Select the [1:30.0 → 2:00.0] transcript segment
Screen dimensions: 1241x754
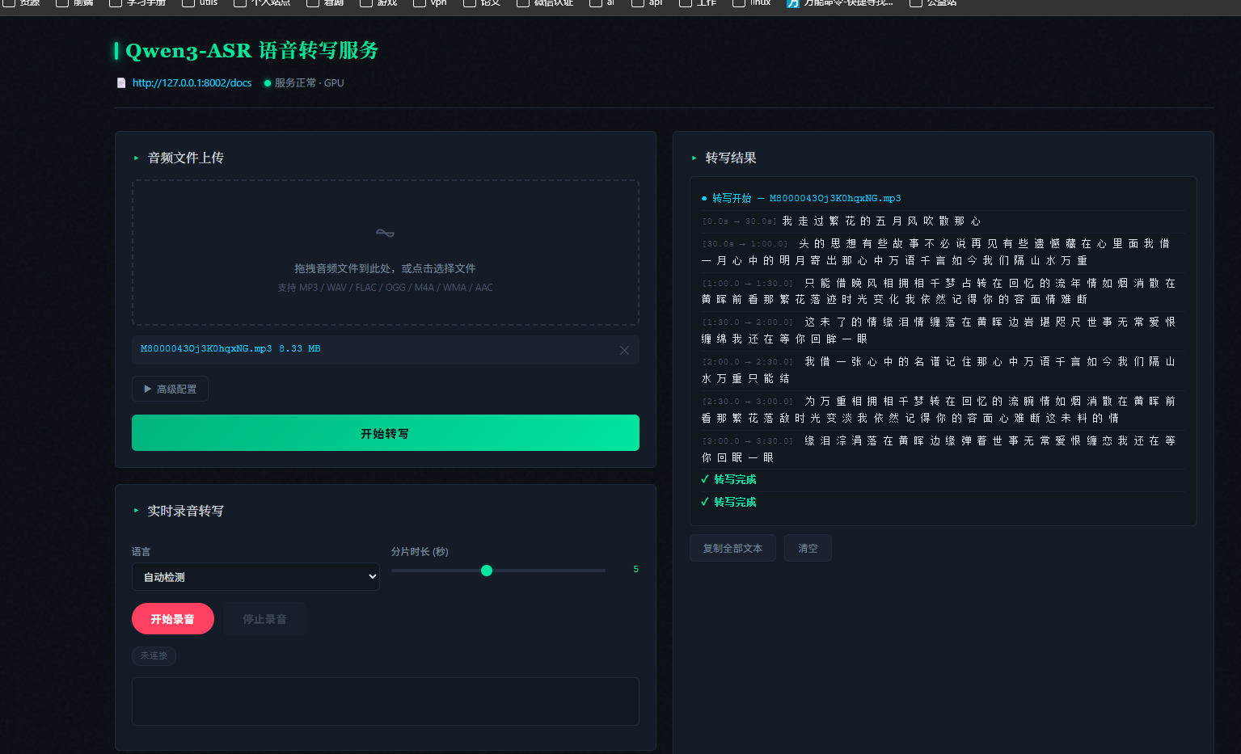942,330
